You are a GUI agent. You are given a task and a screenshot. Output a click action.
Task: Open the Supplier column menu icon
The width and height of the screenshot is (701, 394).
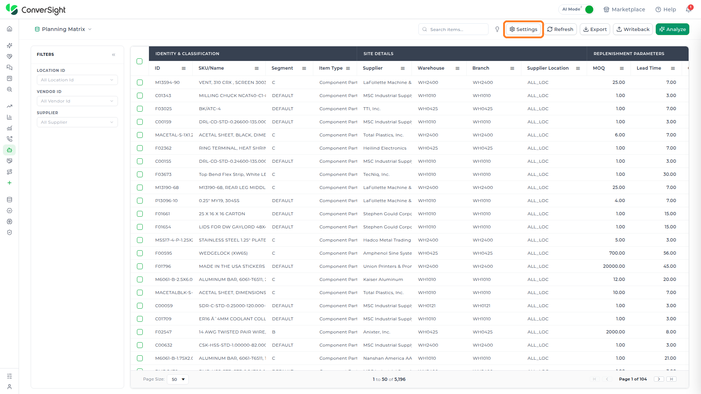tap(403, 68)
